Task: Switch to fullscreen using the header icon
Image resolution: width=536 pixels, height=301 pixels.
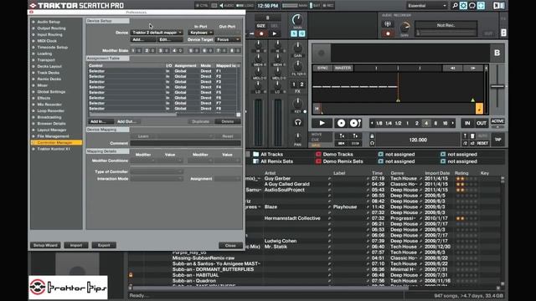Action: click(x=481, y=6)
